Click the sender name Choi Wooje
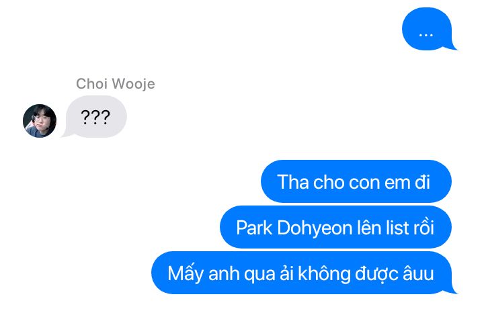Image resolution: width=484 pixels, height=313 pixels. [x=116, y=84]
